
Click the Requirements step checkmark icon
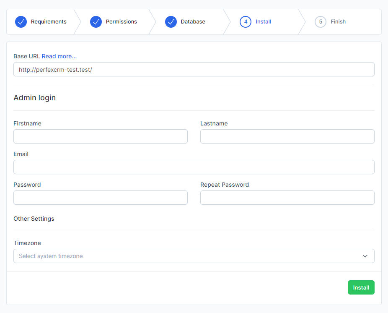tap(21, 22)
